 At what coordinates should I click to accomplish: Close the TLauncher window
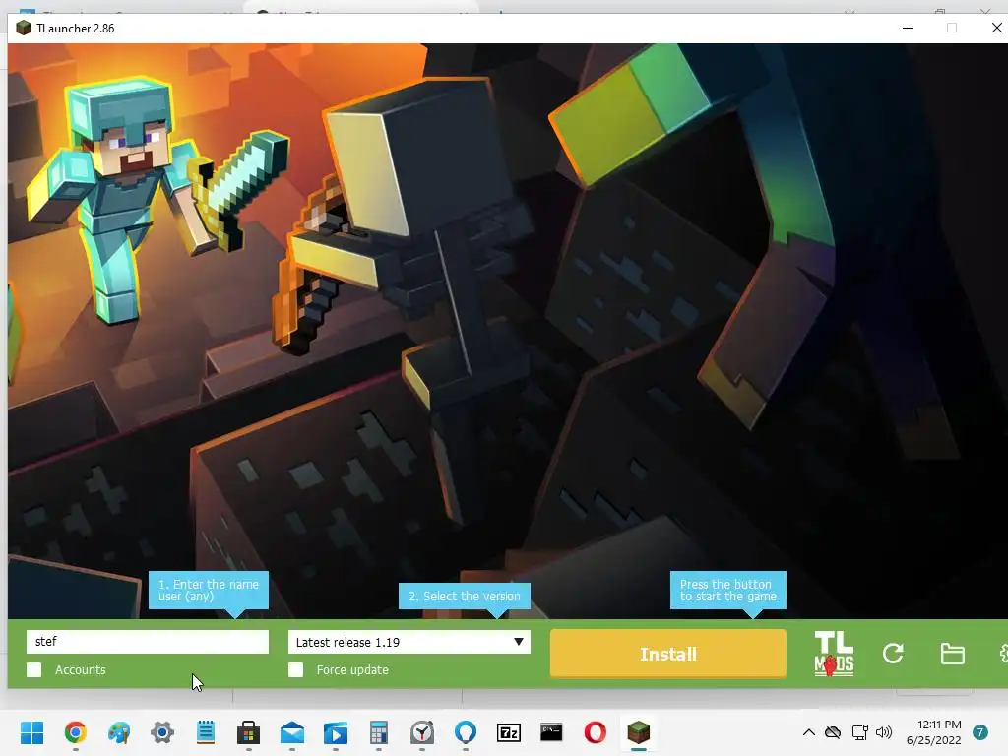click(996, 28)
